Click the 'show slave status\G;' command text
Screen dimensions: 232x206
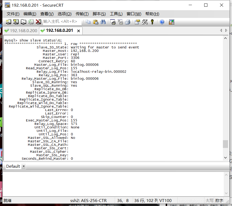click(x=41, y=40)
